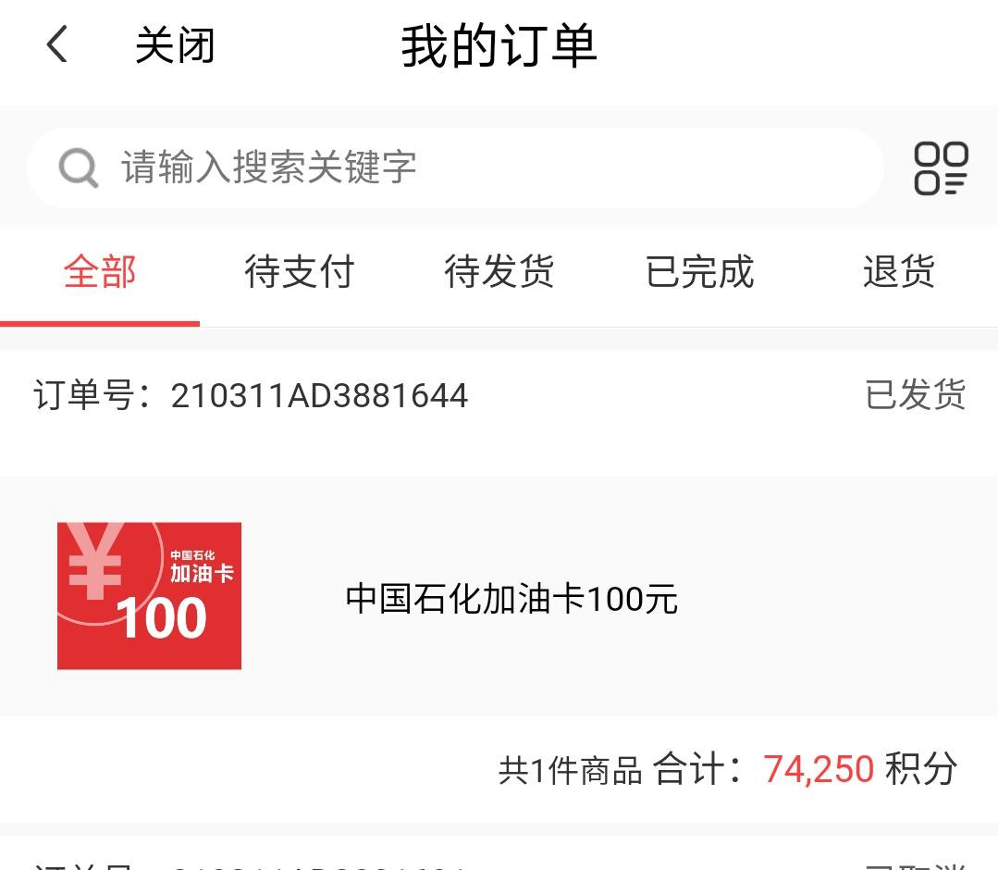Screen dimensions: 998x870
Task: Tap the back arrow icon
Action: [57, 44]
